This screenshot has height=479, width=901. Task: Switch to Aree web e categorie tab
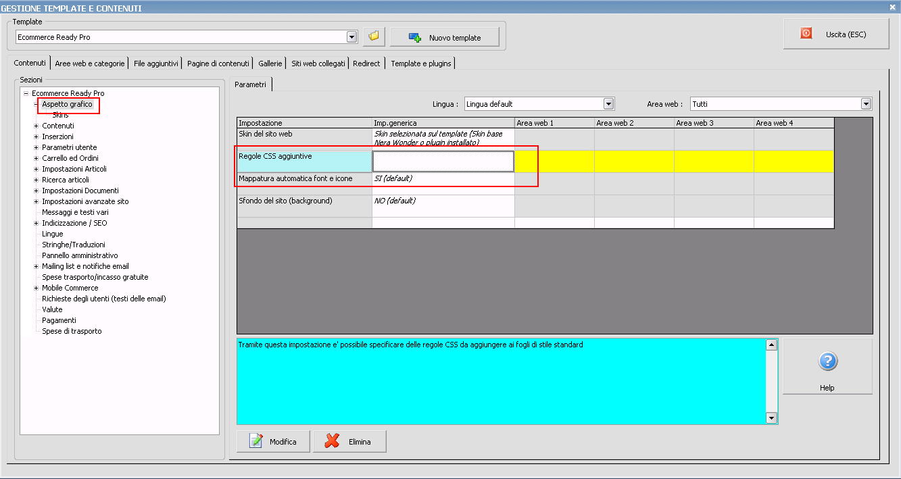tap(90, 64)
